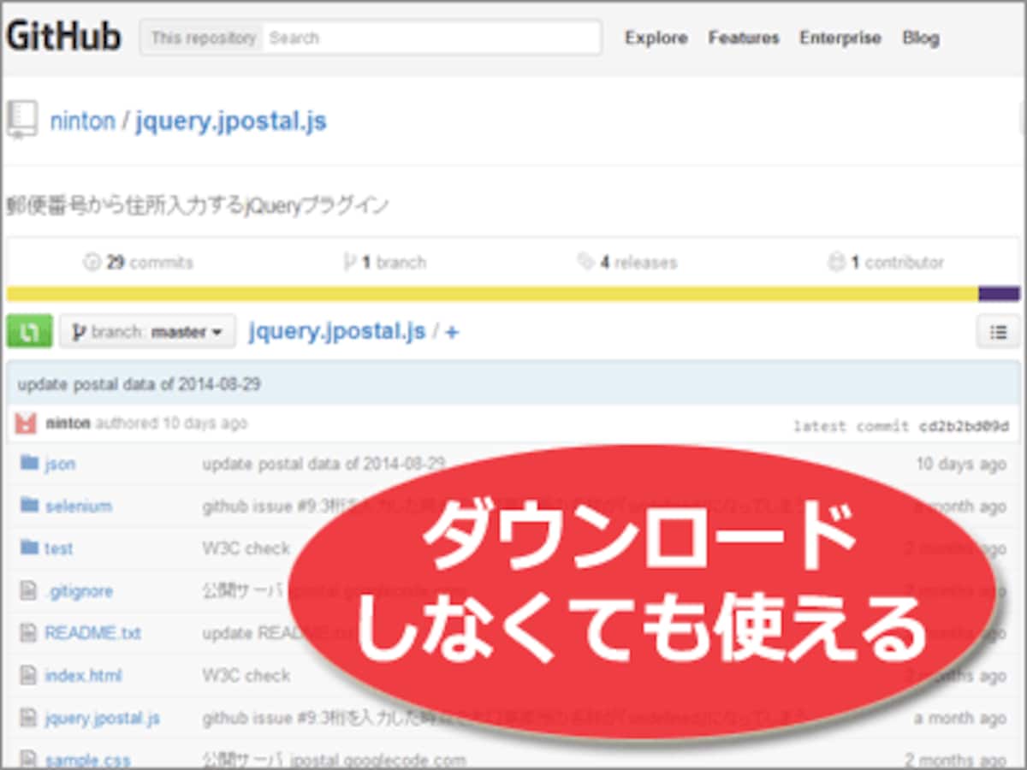This screenshot has width=1027, height=770.
Task: Focus the repository search field
Action: pos(431,38)
